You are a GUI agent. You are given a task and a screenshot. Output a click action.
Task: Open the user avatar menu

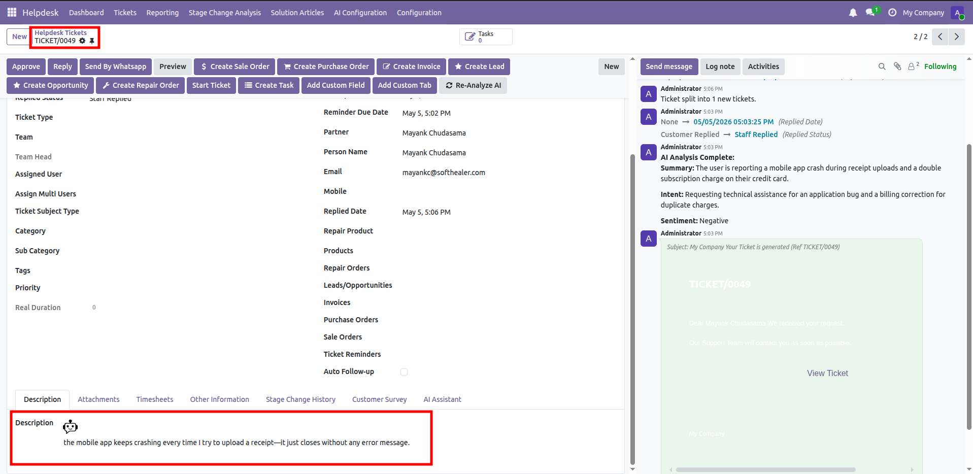tap(957, 13)
